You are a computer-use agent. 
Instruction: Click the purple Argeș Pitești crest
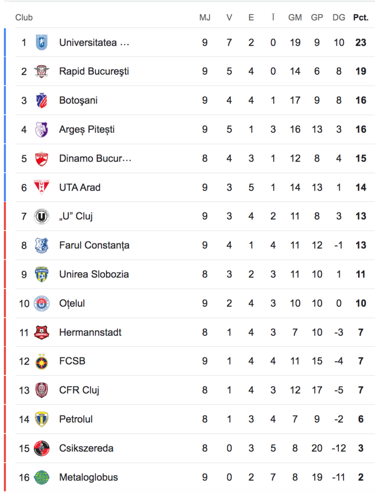(42, 129)
